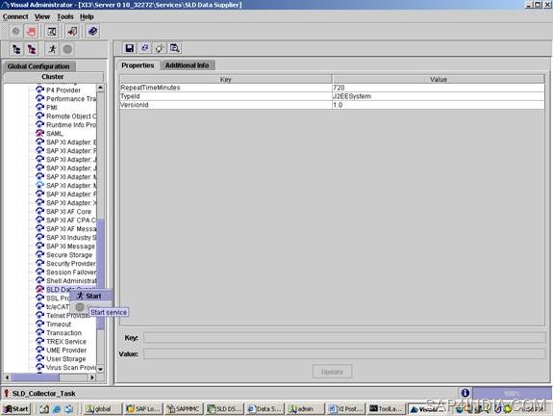Switch to the Properties tab
The height and width of the screenshot is (416, 553).
click(x=138, y=65)
